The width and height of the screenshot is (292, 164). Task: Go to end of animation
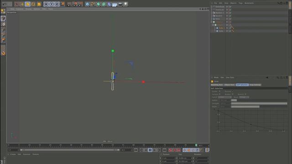tap(164, 150)
